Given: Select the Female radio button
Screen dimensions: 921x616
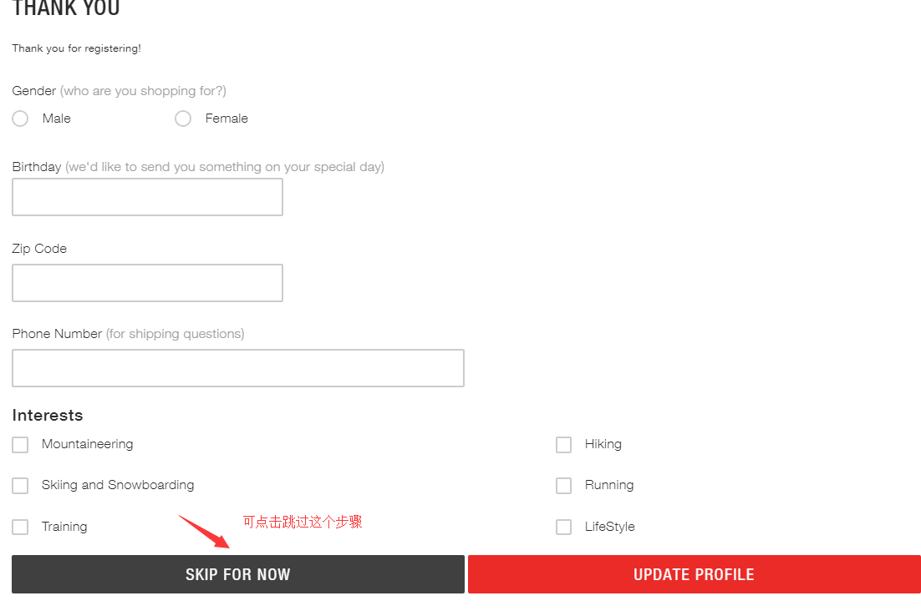Looking at the screenshot, I should 183,119.
